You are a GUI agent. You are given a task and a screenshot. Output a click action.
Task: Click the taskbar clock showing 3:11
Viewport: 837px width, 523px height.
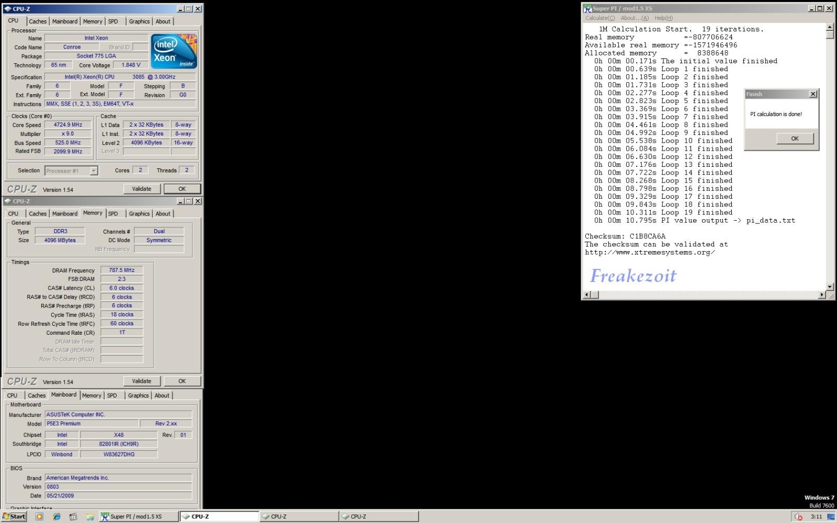pyautogui.click(x=816, y=516)
